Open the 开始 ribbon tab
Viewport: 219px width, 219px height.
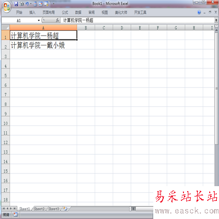tap(19, 13)
